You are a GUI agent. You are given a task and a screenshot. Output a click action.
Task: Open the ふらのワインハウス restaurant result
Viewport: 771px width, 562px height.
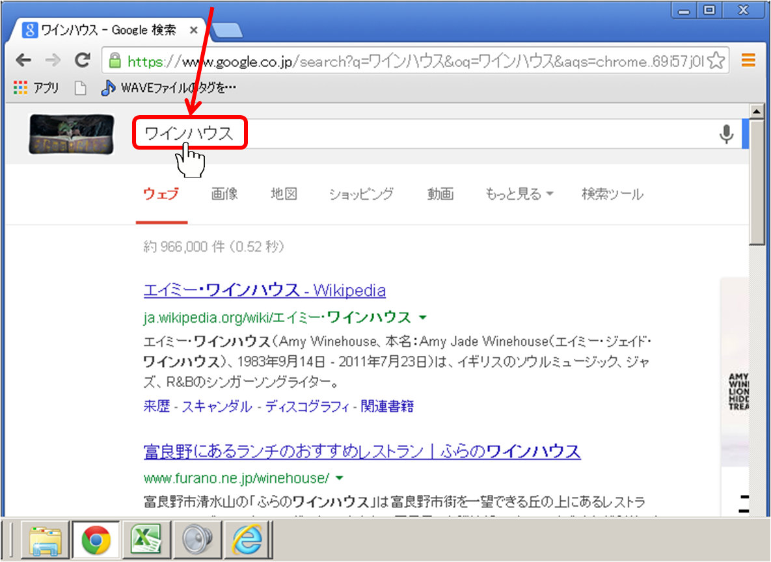pyautogui.click(x=362, y=451)
